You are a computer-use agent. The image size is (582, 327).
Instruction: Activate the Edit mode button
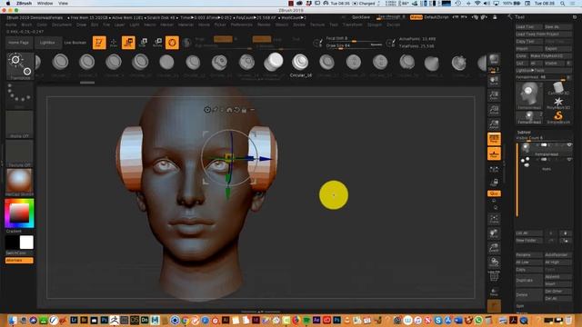click(99, 43)
